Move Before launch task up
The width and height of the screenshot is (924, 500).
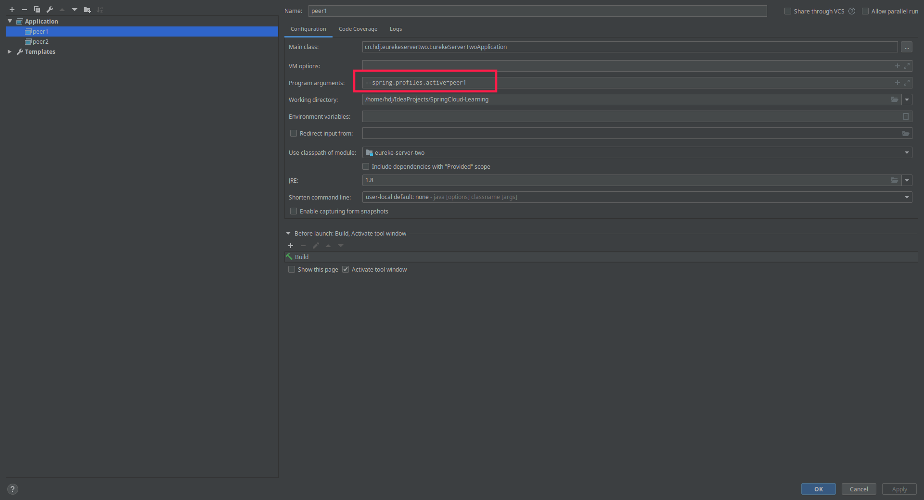[x=328, y=246]
